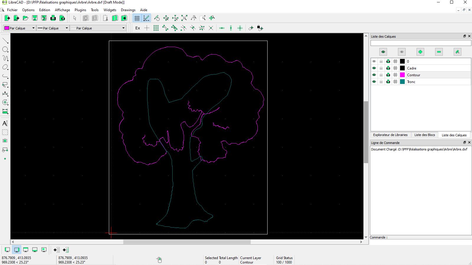Open the Ellipse tool

pos(5,67)
